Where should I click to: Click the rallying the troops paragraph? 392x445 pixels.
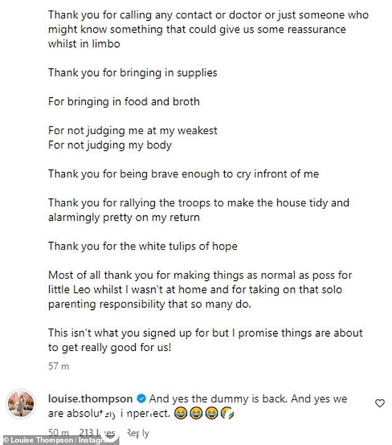[198, 210]
